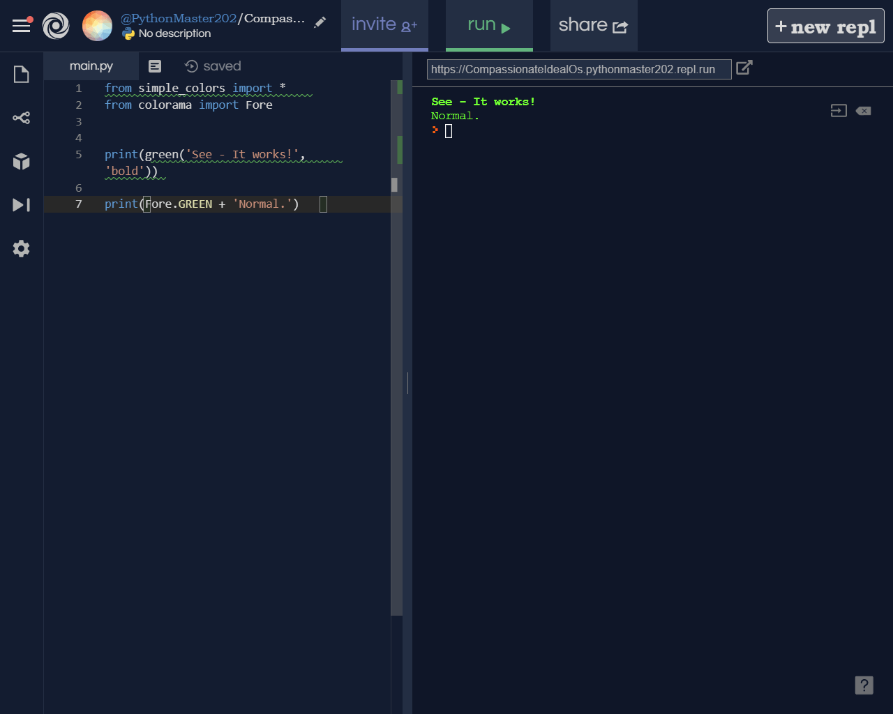893x714 pixels.
Task: Open the user avatar profile picture
Action: (97, 26)
